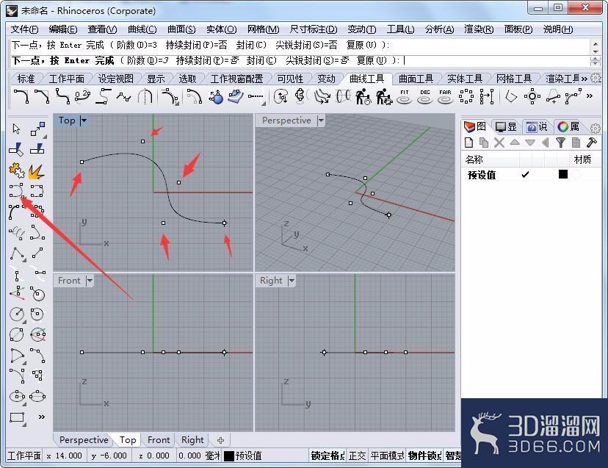Open the Right viewport title dropdown arrow
Viewport: 608px width, 468px height.
(x=292, y=281)
